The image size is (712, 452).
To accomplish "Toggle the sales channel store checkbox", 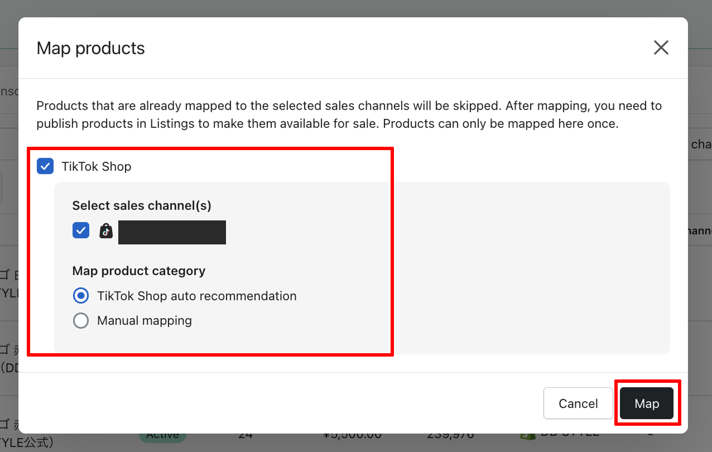I will point(81,230).
